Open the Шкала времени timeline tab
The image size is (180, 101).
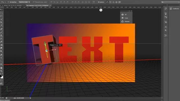[x=5, y=100]
